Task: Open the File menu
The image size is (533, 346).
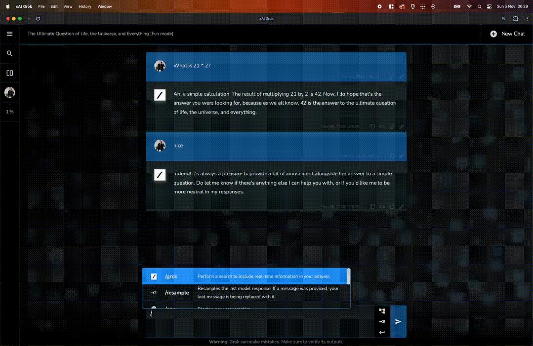Action: click(x=41, y=6)
